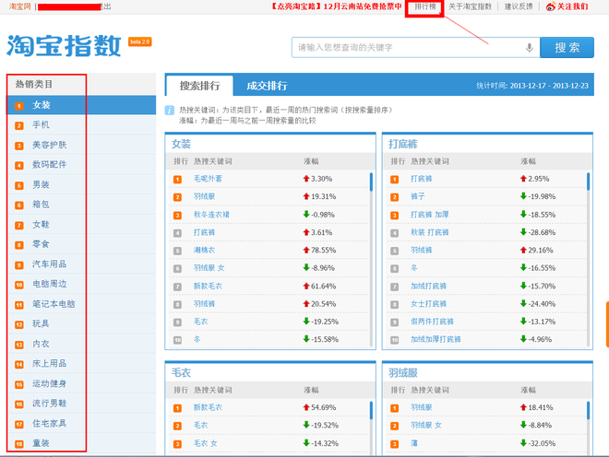Select 童装 category
609x457 pixels.
click(x=81, y=443)
